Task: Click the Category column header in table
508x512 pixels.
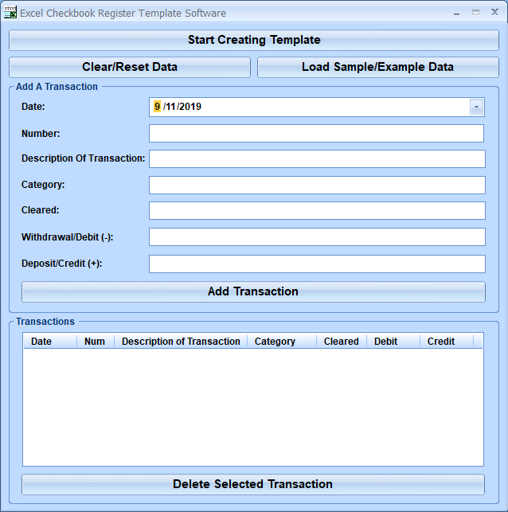Action: coord(282,342)
